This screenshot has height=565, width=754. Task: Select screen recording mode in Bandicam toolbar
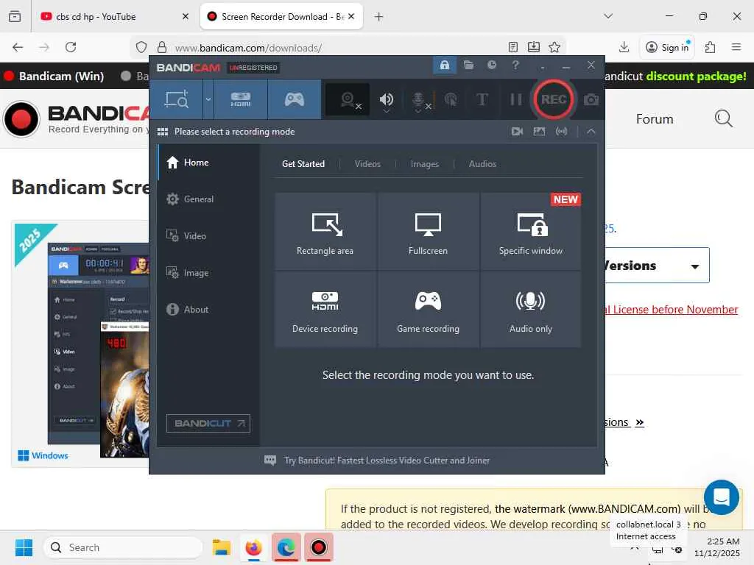(177, 99)
